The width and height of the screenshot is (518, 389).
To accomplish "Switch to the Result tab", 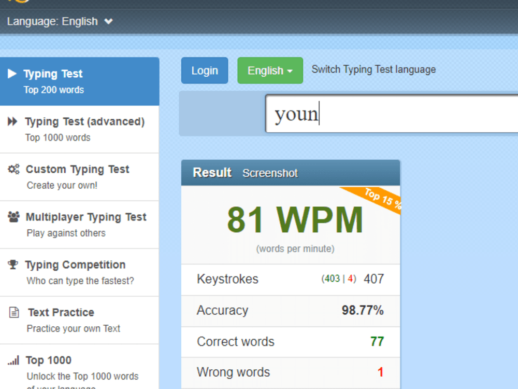I will [212, 173].
